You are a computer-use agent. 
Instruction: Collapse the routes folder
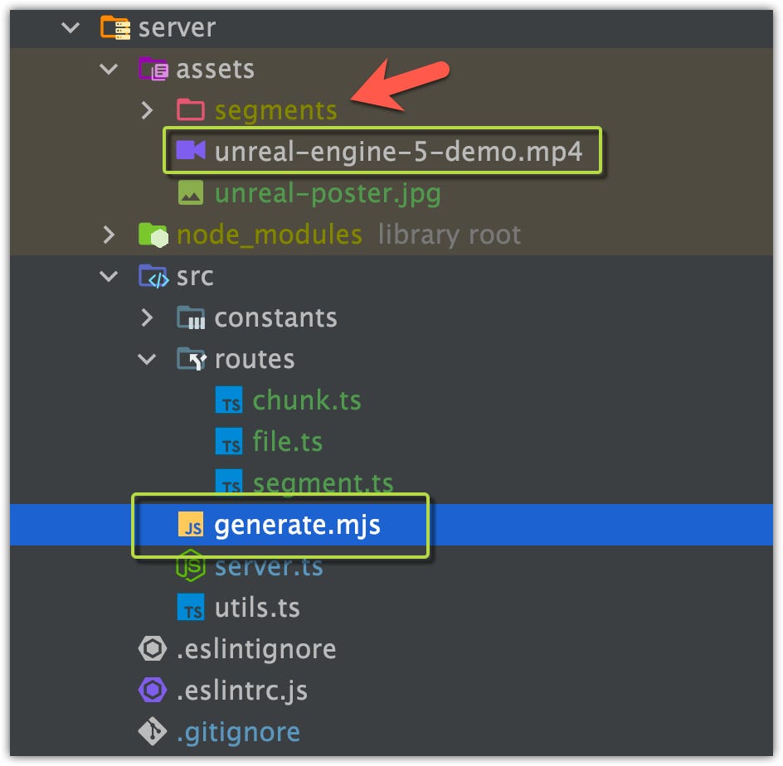pos(148,359)
